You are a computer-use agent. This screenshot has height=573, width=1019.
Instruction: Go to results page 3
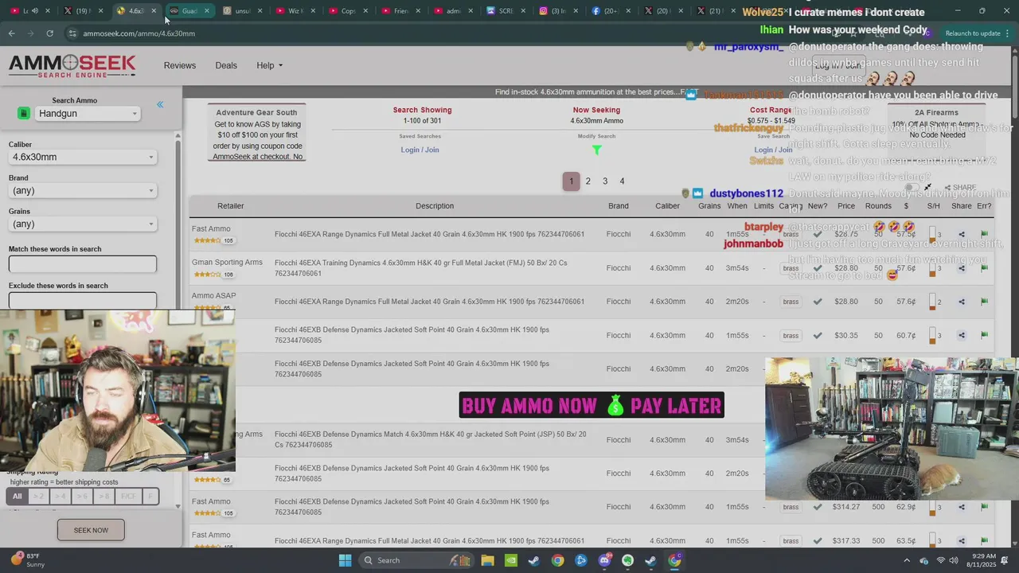[x=605, y=181]
